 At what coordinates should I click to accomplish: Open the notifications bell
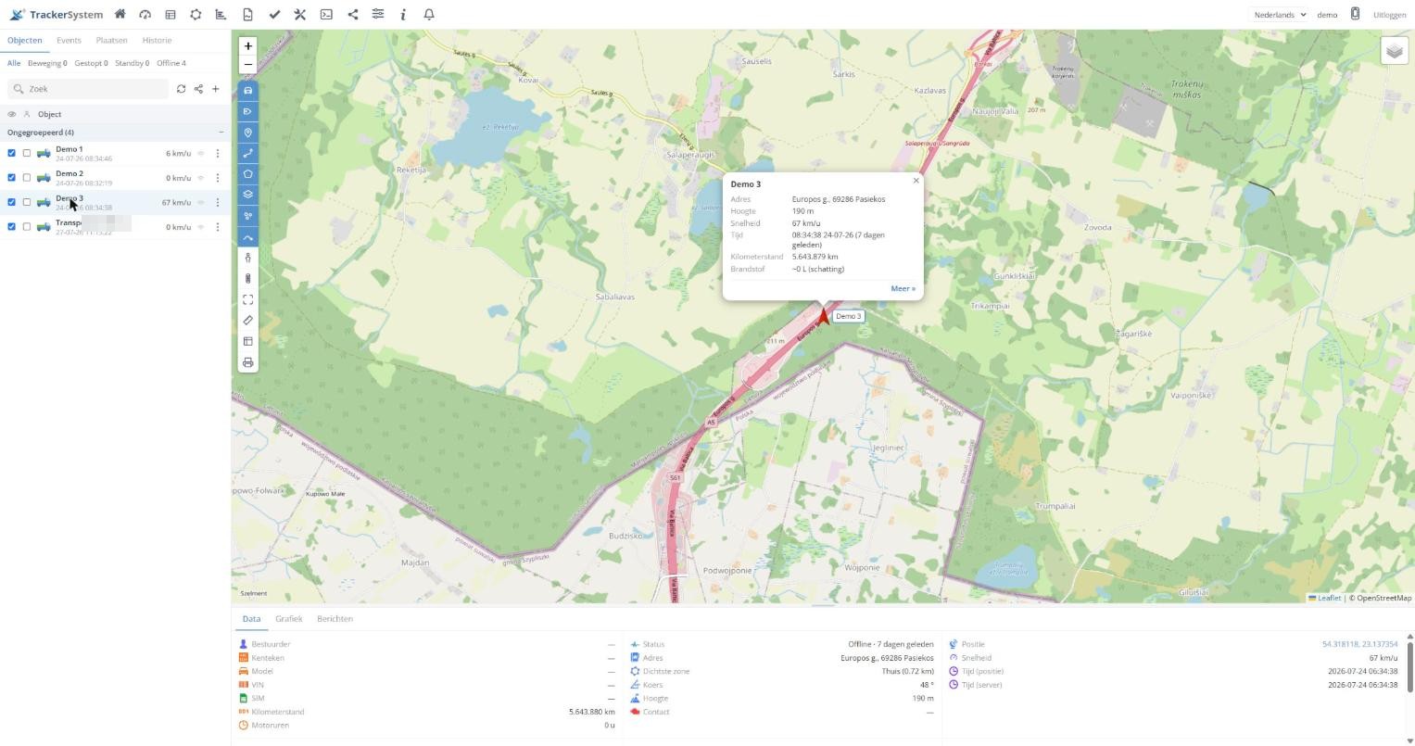[x=429, y=15]
